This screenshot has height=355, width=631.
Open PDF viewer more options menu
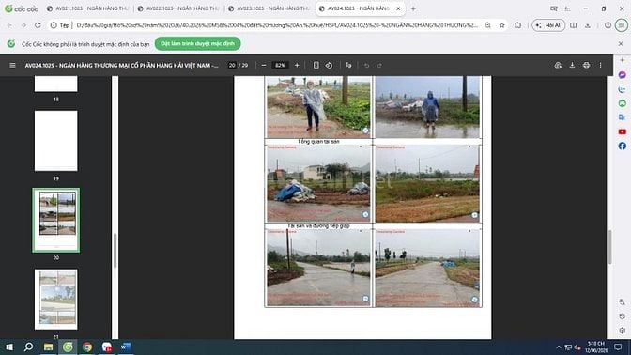[600, 65]
